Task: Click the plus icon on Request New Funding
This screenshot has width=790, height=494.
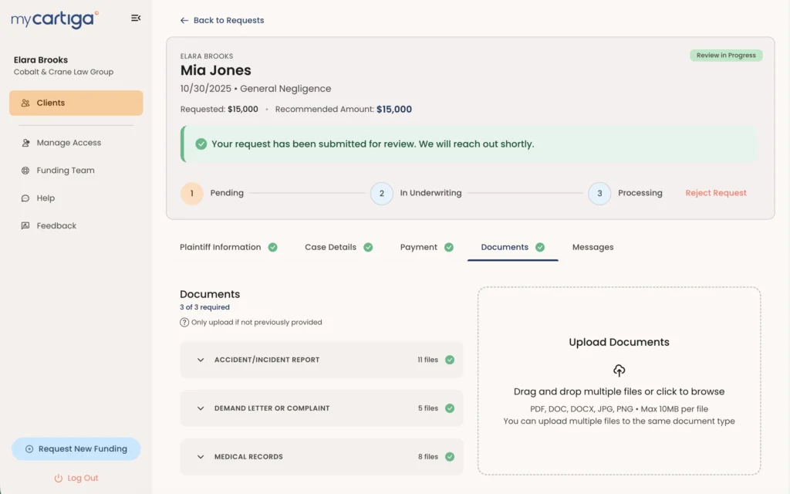Action: coord(29,449)
